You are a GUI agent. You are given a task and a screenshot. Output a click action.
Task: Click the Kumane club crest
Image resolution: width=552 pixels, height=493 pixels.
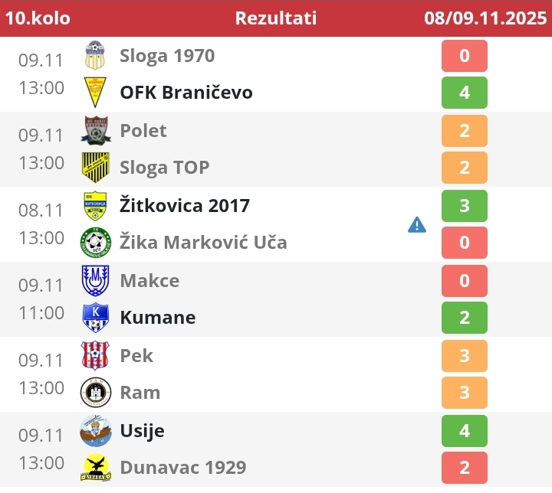coord(95,318)
